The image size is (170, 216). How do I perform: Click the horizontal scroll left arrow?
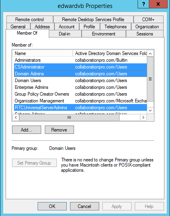(x=16, y=118)
